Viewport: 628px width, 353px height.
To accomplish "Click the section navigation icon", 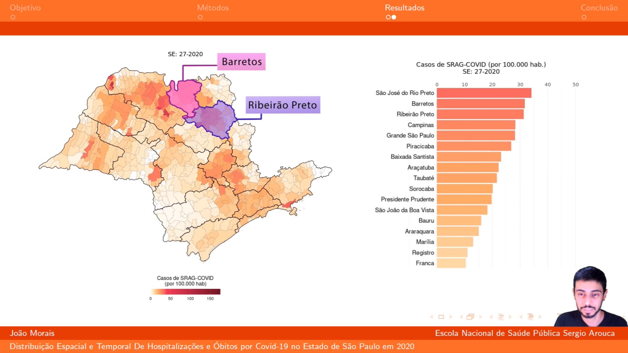I will tap(531, 317).
